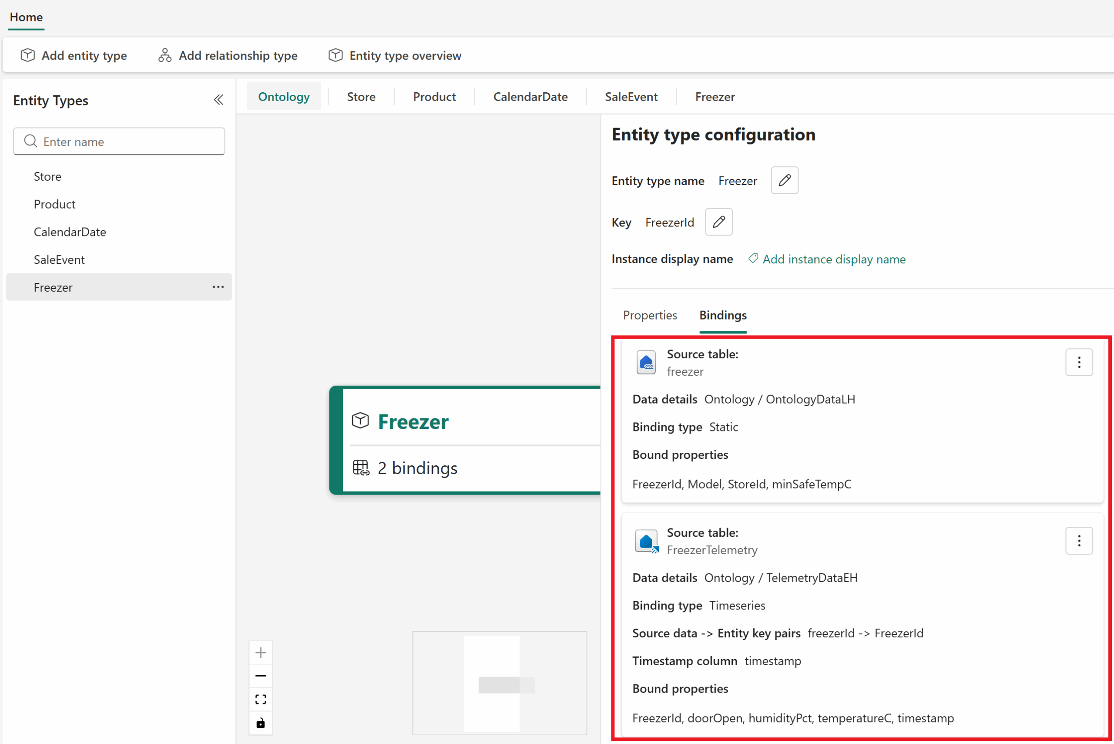Click Add instance display name link
Viewport: 1114px width, 744px height.
tap(833, 259)
